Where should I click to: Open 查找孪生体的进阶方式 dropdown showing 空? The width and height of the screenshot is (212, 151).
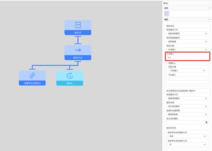click(187, 144)
